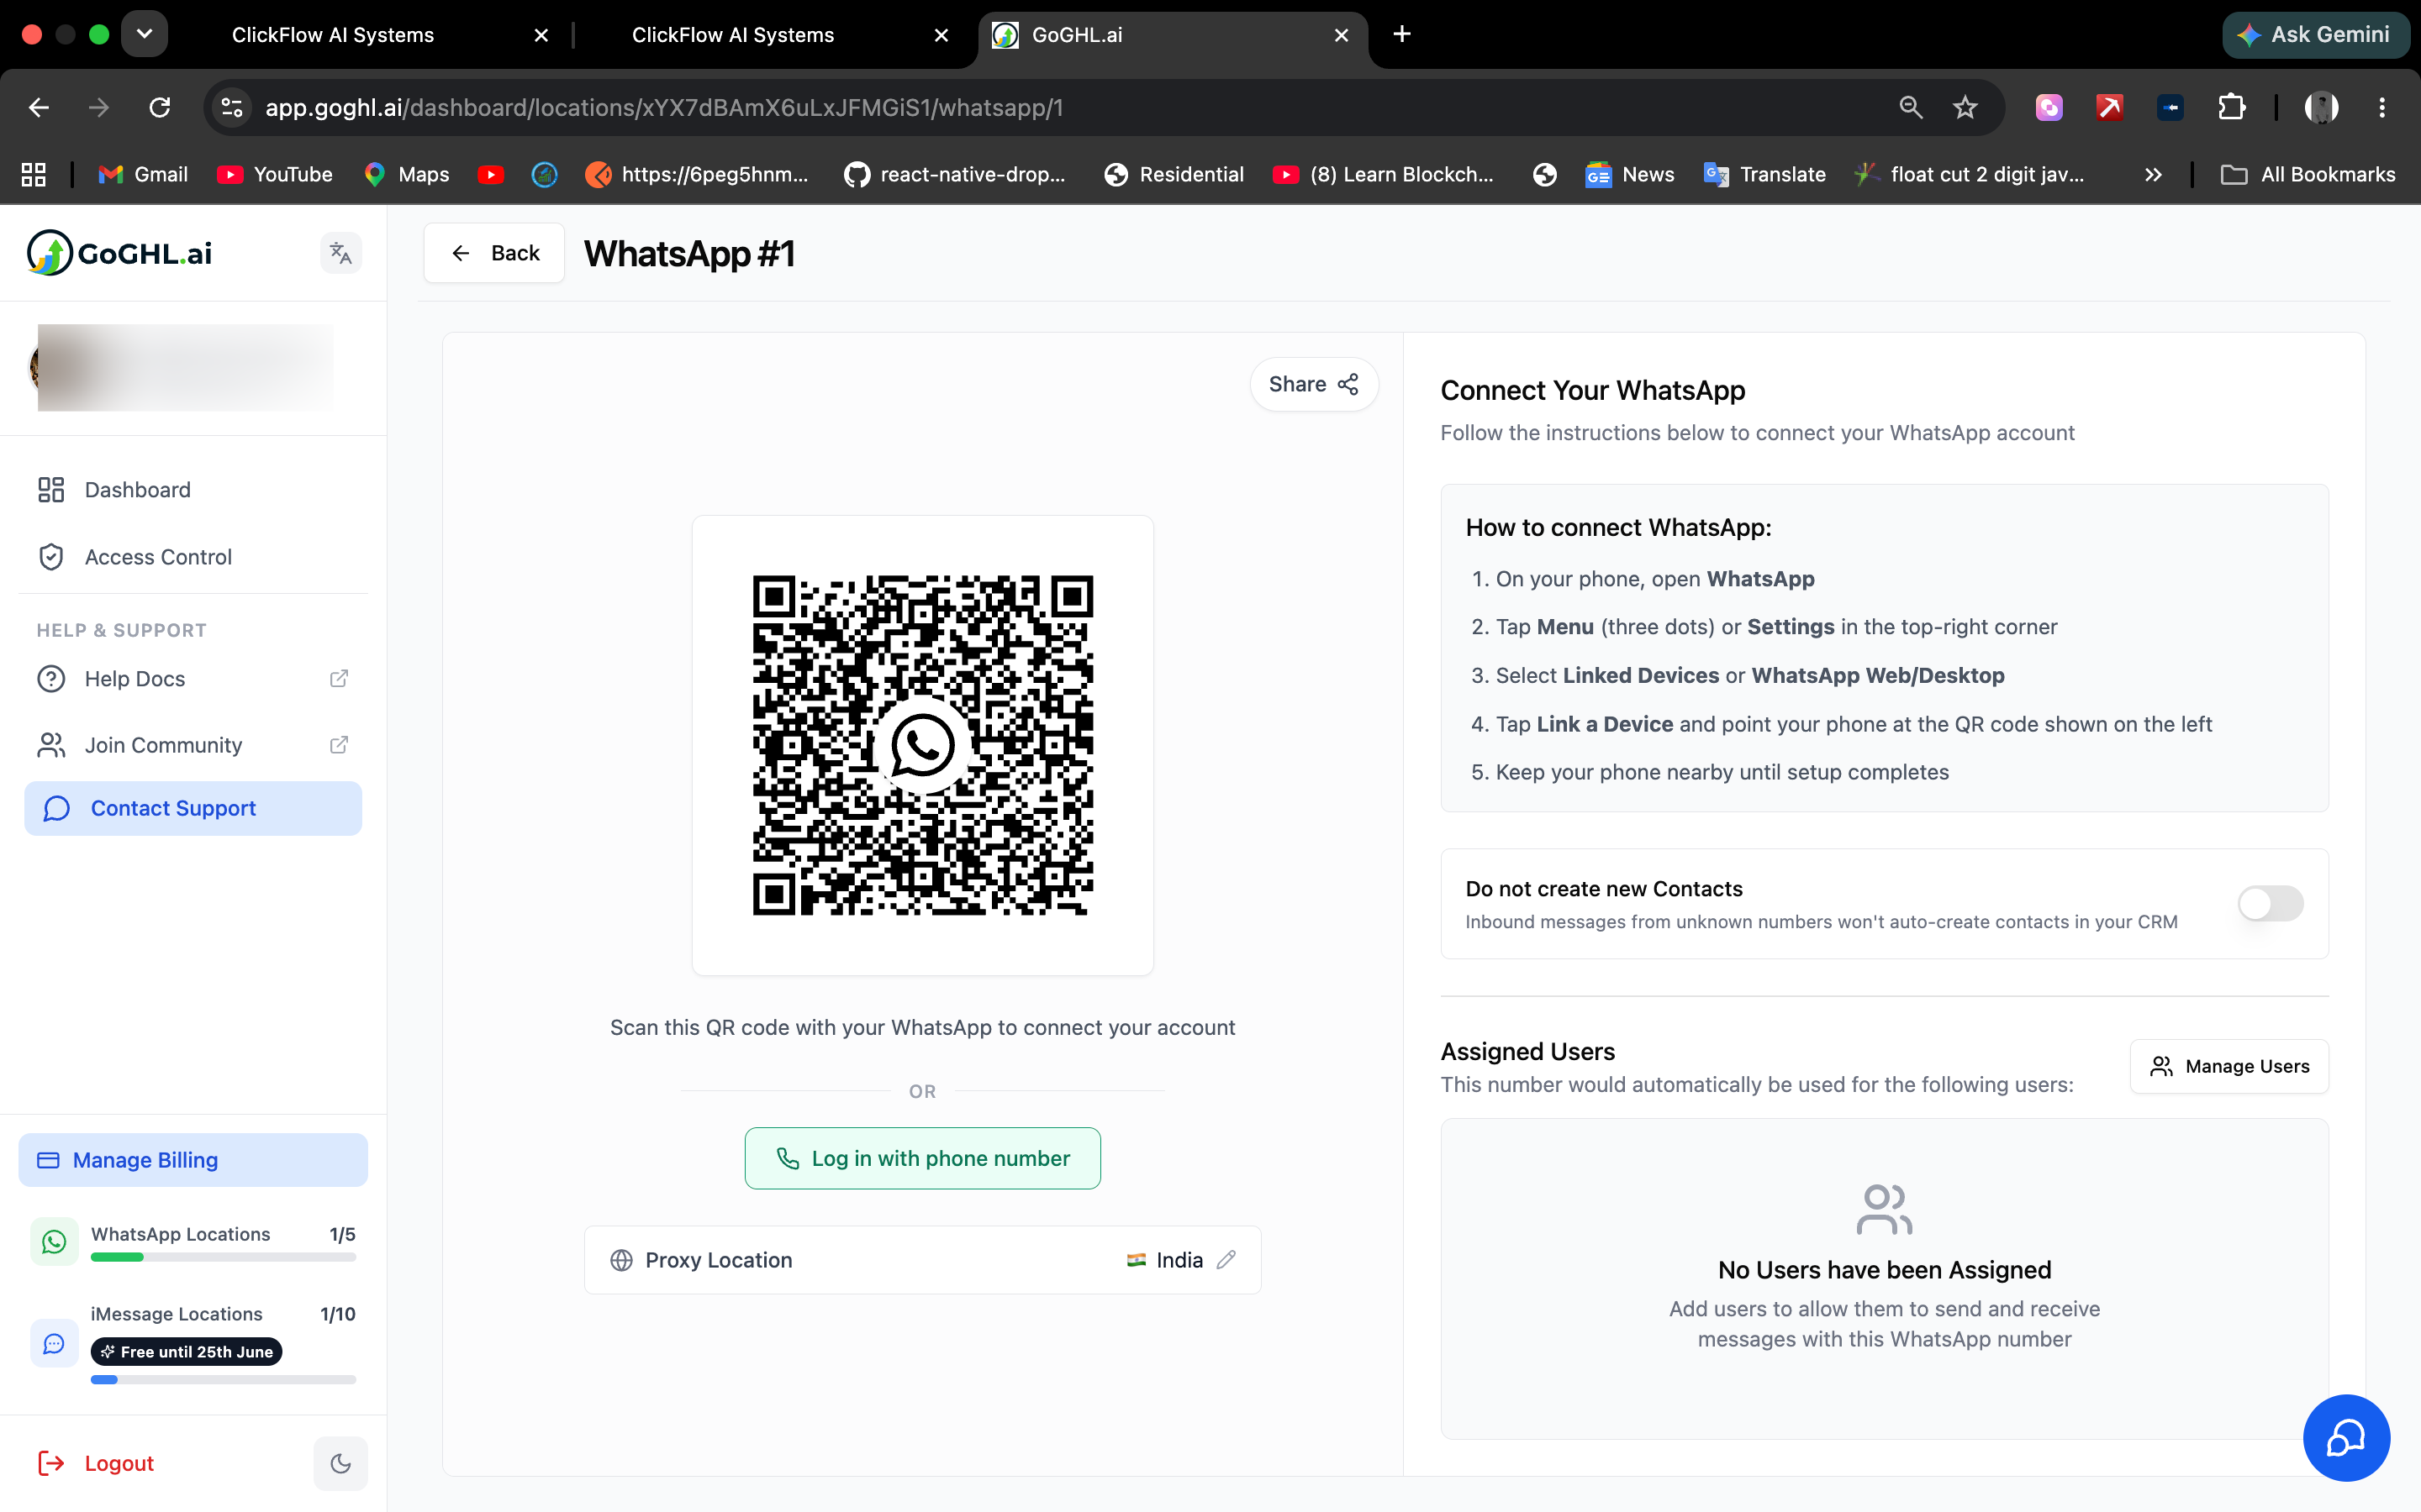This screenshot has width=2421, height=1512.
Task: Open YouTube bookmark
Action: [274, 174]
